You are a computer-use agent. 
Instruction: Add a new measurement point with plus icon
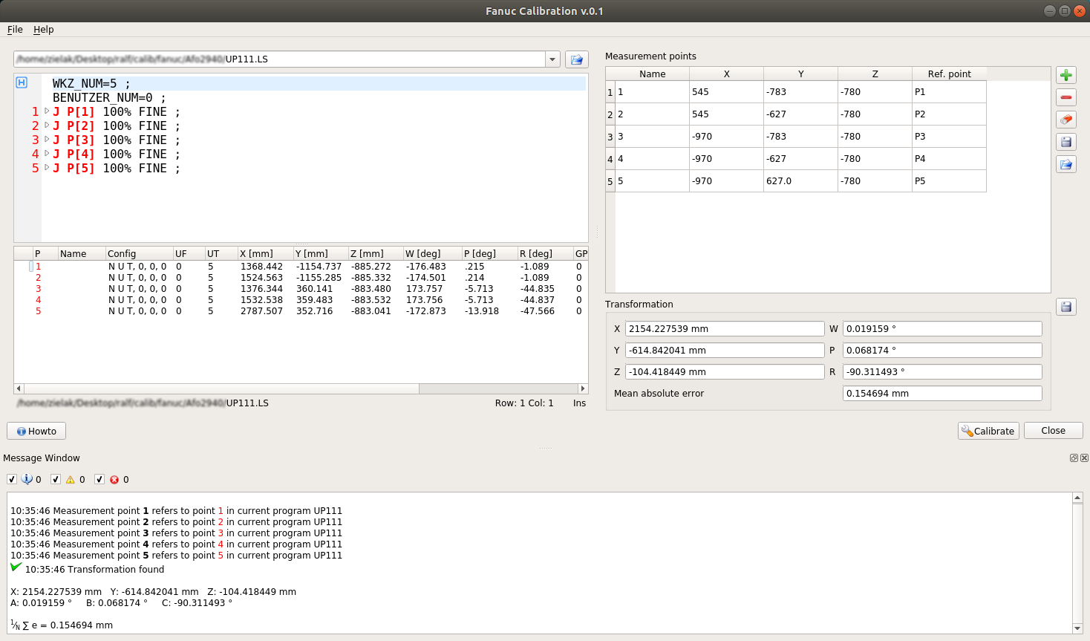coord(1066,75)
